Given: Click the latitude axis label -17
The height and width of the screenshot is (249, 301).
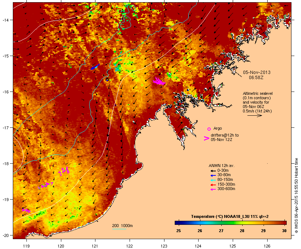Looking at the screenshot, I should coord(5,127).
